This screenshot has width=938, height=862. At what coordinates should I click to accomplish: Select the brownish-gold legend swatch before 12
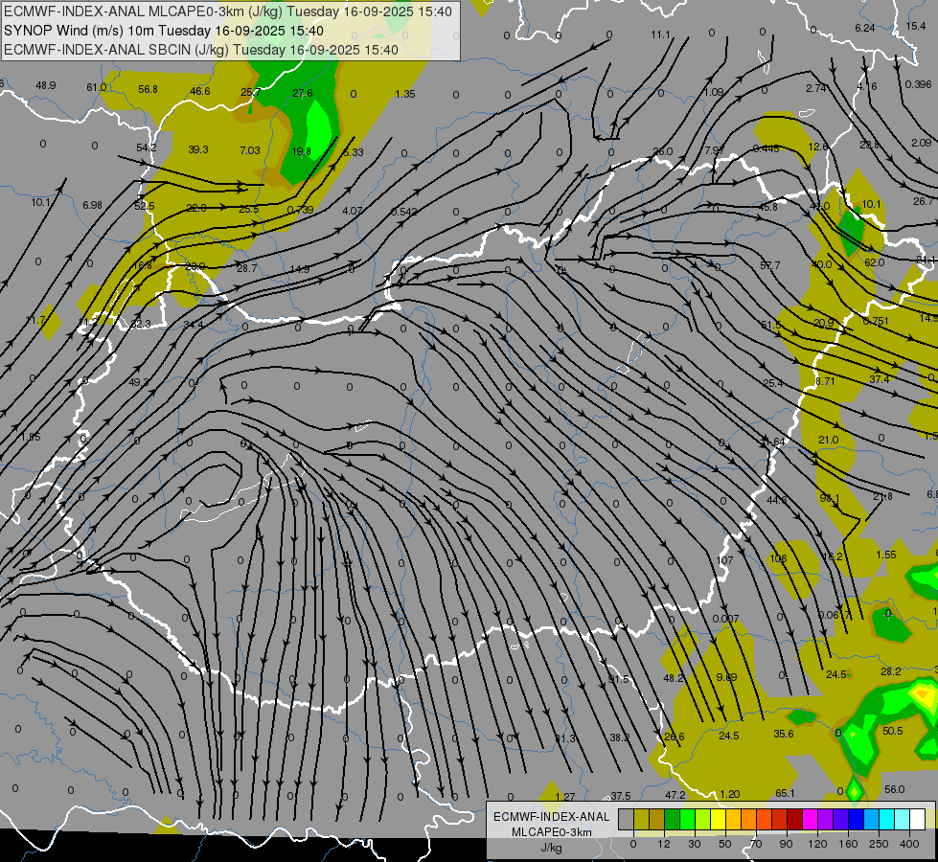click(x=657, y=819)
